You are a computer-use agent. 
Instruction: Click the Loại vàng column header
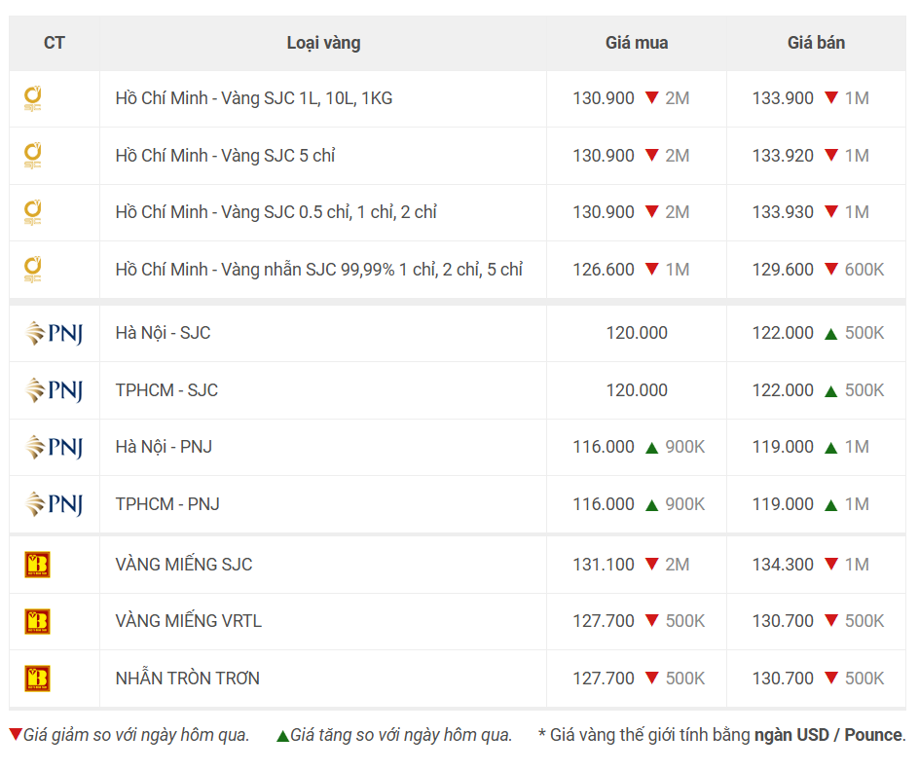323,44
